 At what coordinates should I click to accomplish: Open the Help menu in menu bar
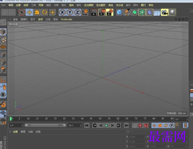pyautogui.click(x=151, y=5)
